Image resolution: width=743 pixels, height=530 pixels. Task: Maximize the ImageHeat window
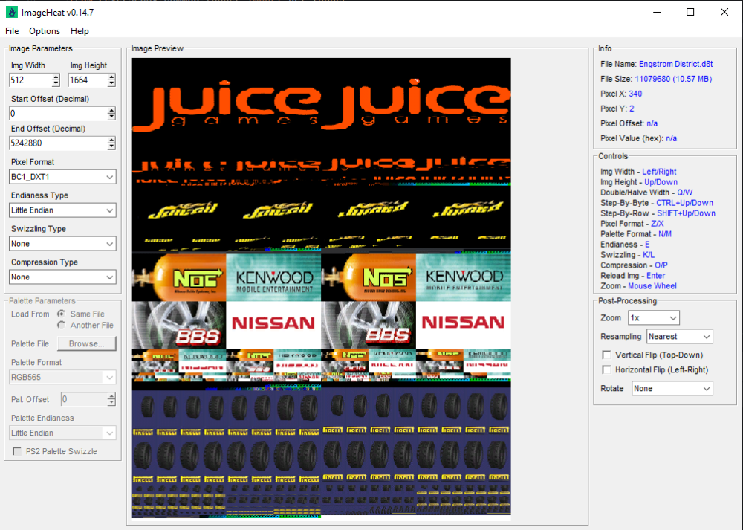pyautogui.click(x=690, y=12)
